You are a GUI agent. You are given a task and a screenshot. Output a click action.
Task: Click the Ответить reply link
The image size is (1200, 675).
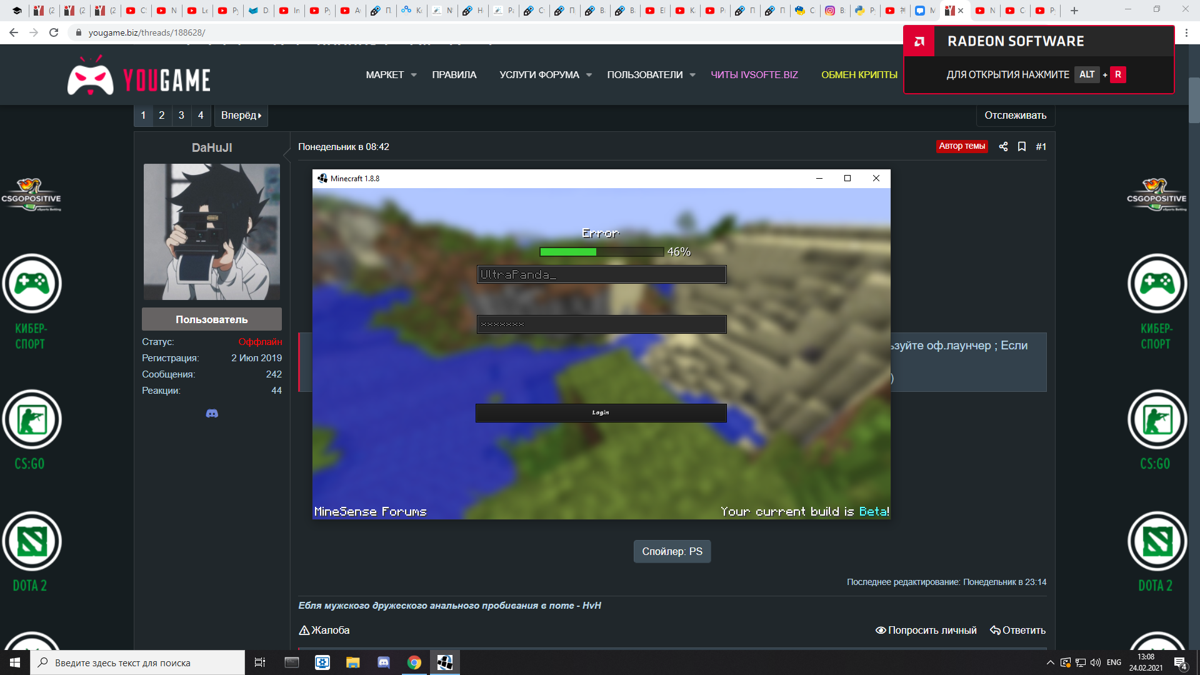point(1017,630)
